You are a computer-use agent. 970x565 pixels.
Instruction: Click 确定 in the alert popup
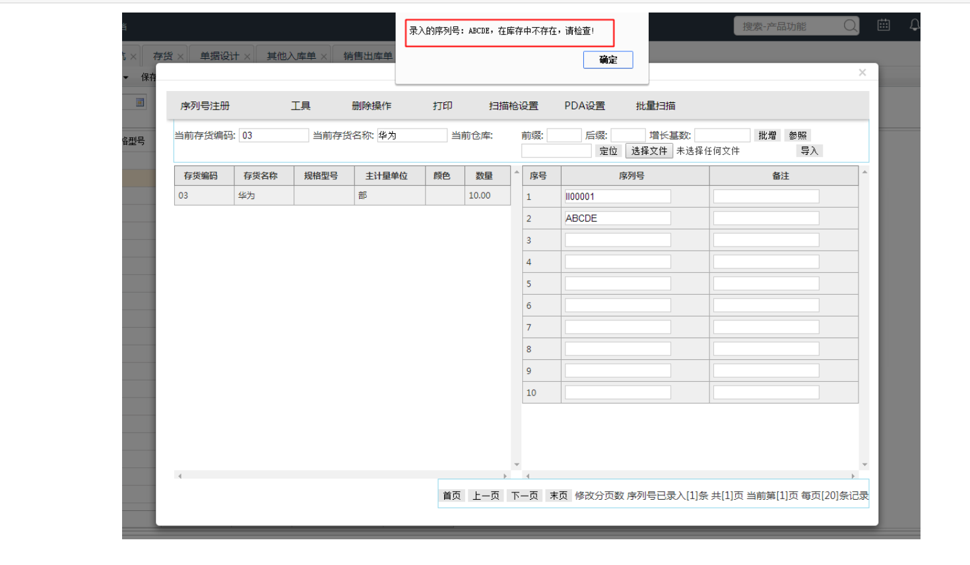tap(608, 60)
